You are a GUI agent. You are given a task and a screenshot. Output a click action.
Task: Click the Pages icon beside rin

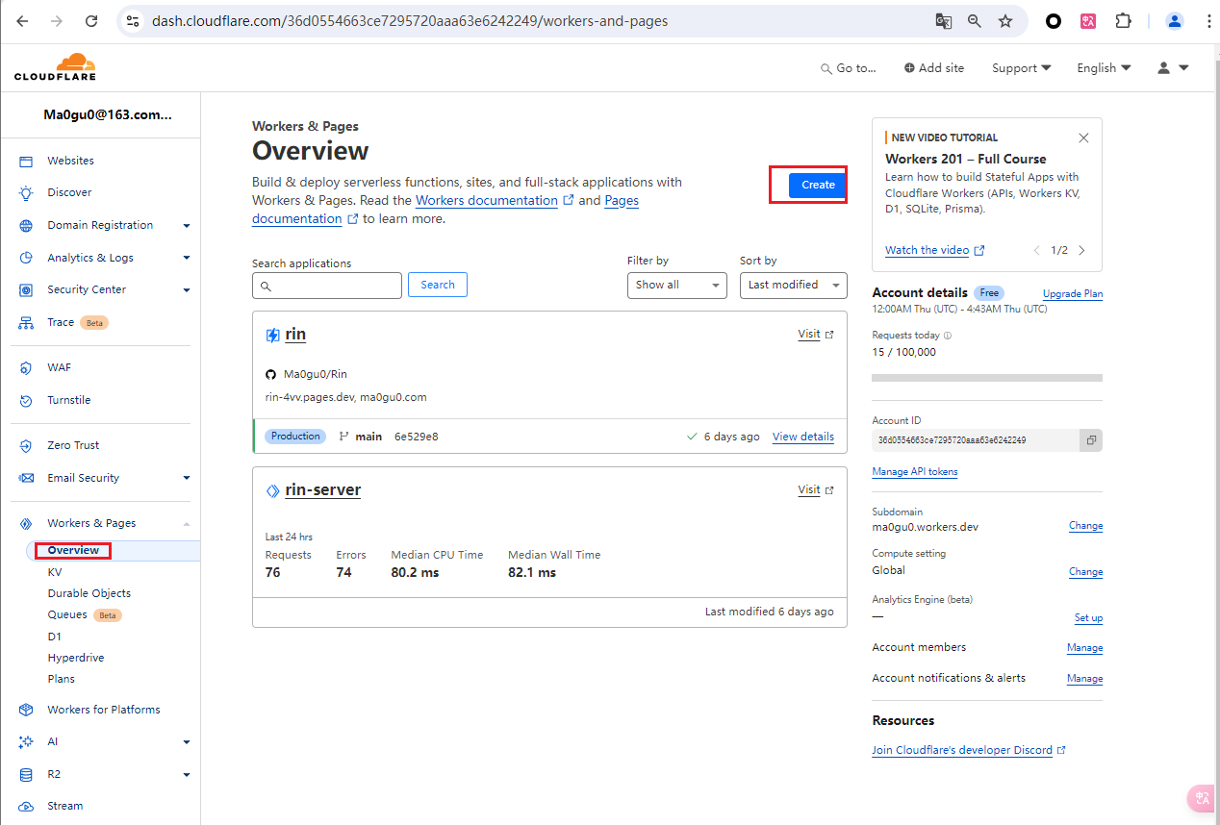pos(273,336)
